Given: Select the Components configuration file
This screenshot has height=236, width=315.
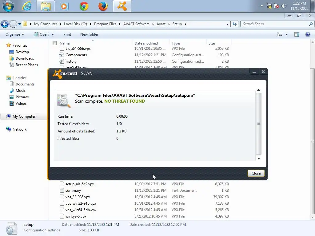Looking at the screenshot, I should click(x=76, y=55).
